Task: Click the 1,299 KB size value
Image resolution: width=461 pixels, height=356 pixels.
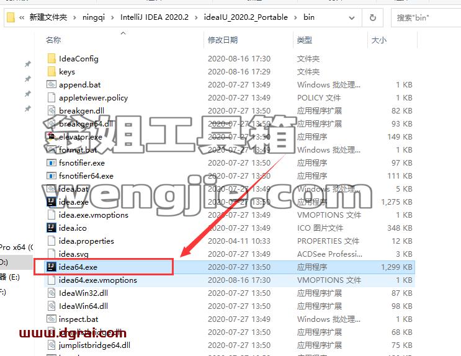Action: coord(396,267)
